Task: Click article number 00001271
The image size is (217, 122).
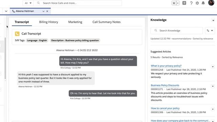Action: pyautogui.click(x=157, y=89)
